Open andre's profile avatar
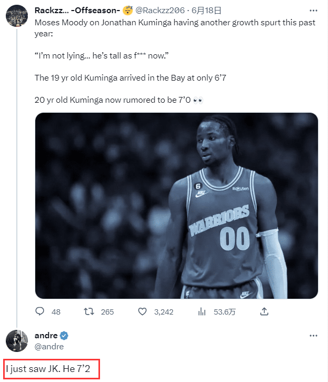 (x=16, y=341)
